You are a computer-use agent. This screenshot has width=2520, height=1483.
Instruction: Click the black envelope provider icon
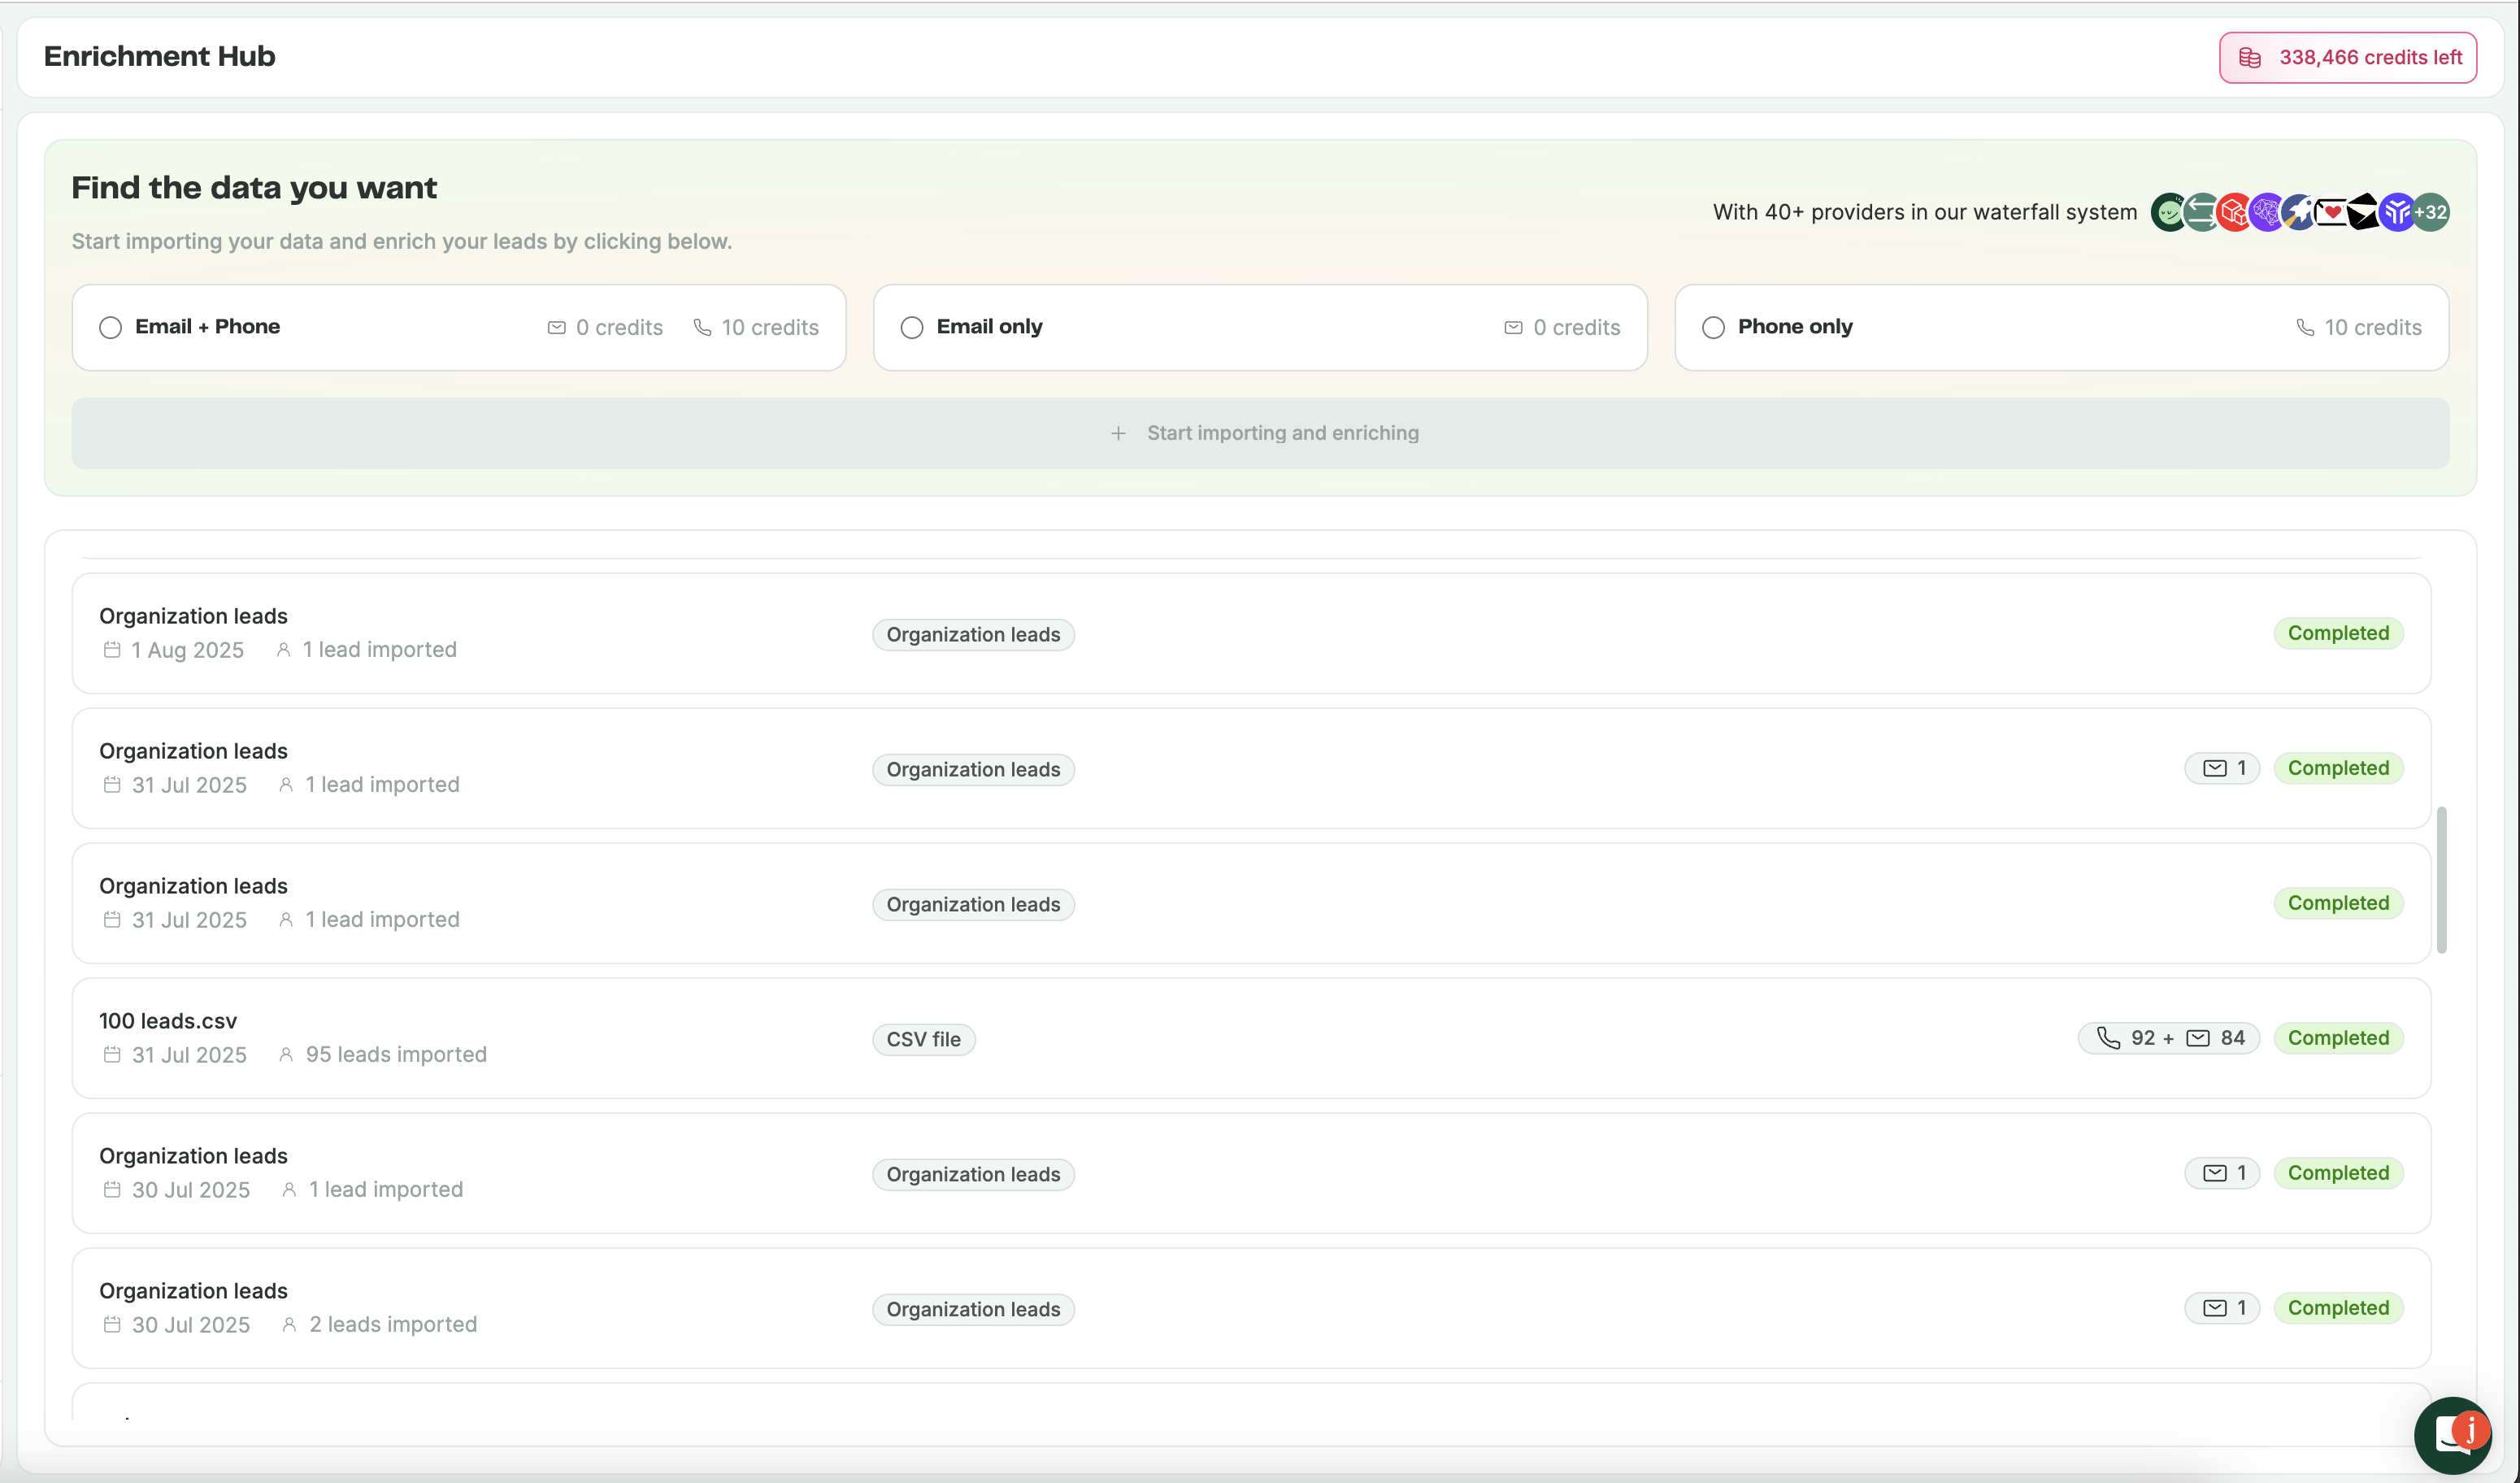[x=2363, y=212]
